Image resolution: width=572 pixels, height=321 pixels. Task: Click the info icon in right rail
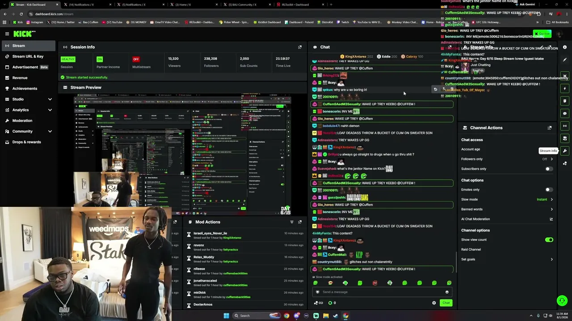point(565,47)
